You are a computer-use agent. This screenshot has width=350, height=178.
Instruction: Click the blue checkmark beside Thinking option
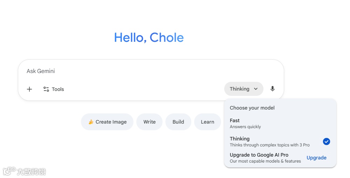point(326,141)
